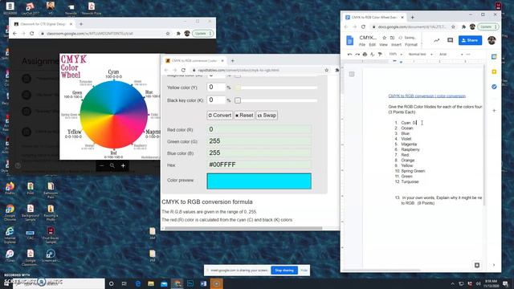Viewport: 514px width, 289px height.
Task: Open Calendar in Docs side panel
Action: (494, 57)
